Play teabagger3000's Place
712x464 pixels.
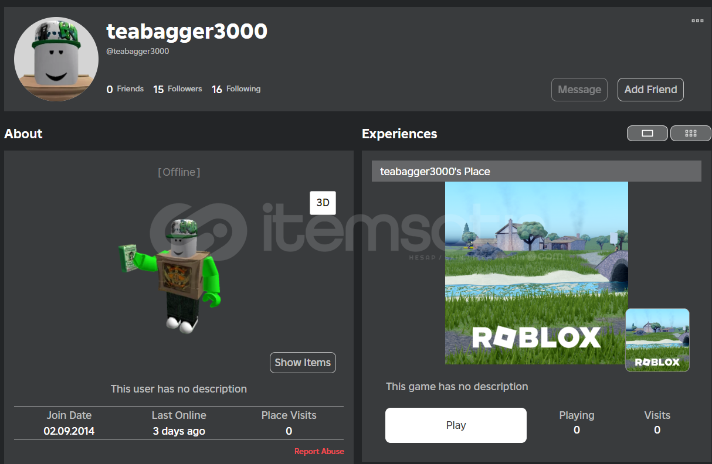click(456, 425)
